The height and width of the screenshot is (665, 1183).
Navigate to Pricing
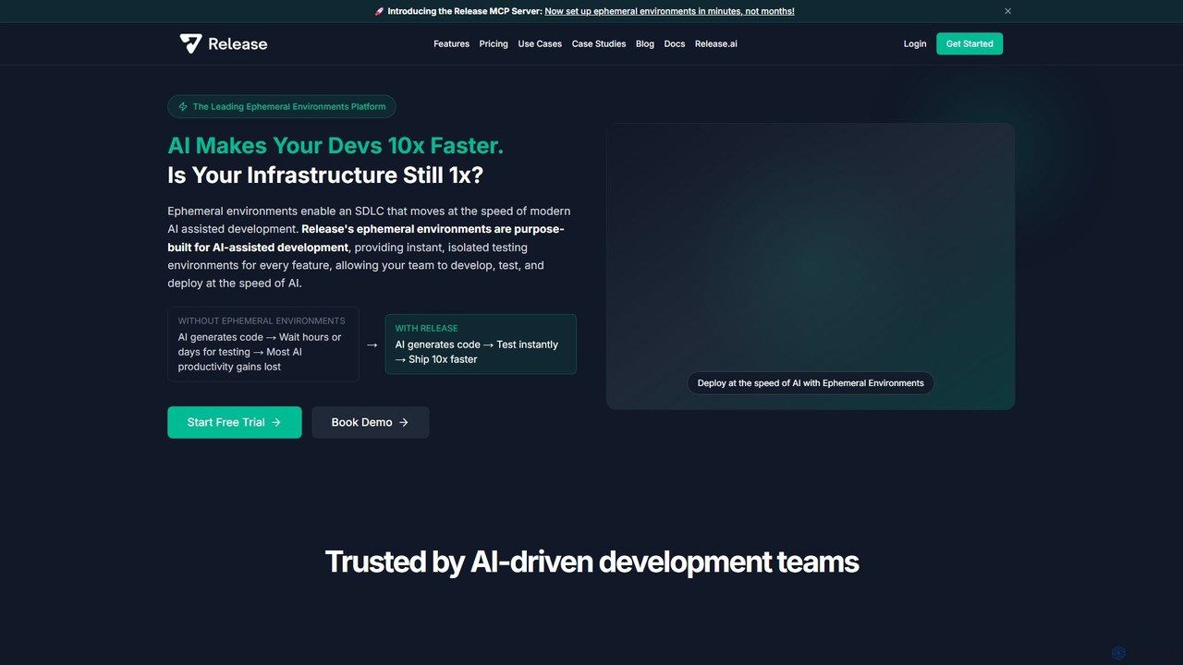click(494, 43)
